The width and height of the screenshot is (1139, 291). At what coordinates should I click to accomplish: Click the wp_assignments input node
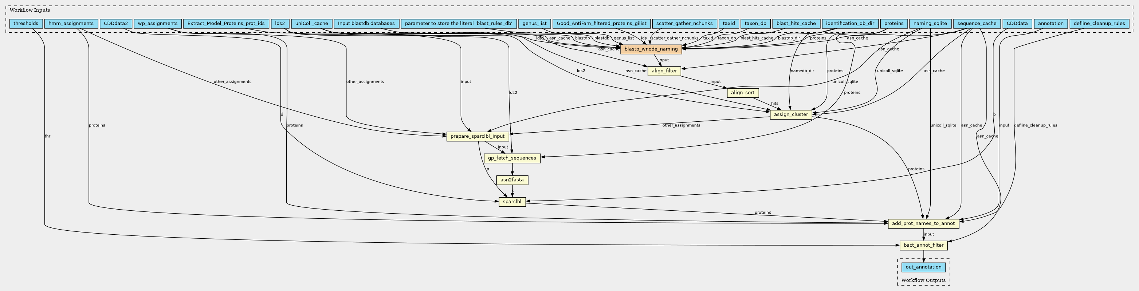click(x=157, y=23)
